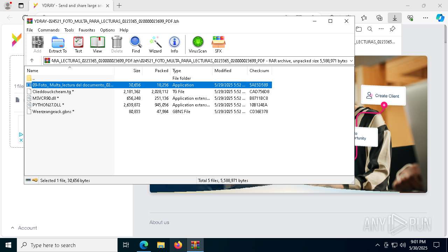The image size is (448, 252).
Task: Open Microsoft Edge from taskbar
Action: (144, 245)
